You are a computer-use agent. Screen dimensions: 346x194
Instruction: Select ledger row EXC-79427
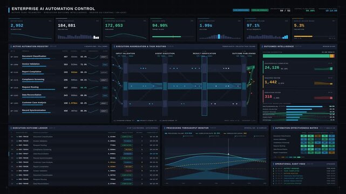[x=85, y=154]
